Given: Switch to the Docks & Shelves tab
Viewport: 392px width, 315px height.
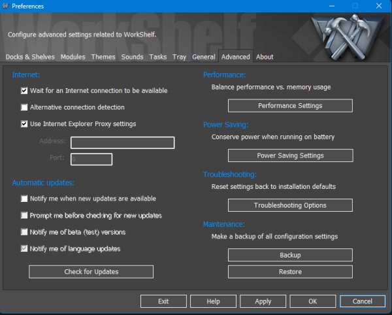Looking at the screenshot, I should 31,57.
